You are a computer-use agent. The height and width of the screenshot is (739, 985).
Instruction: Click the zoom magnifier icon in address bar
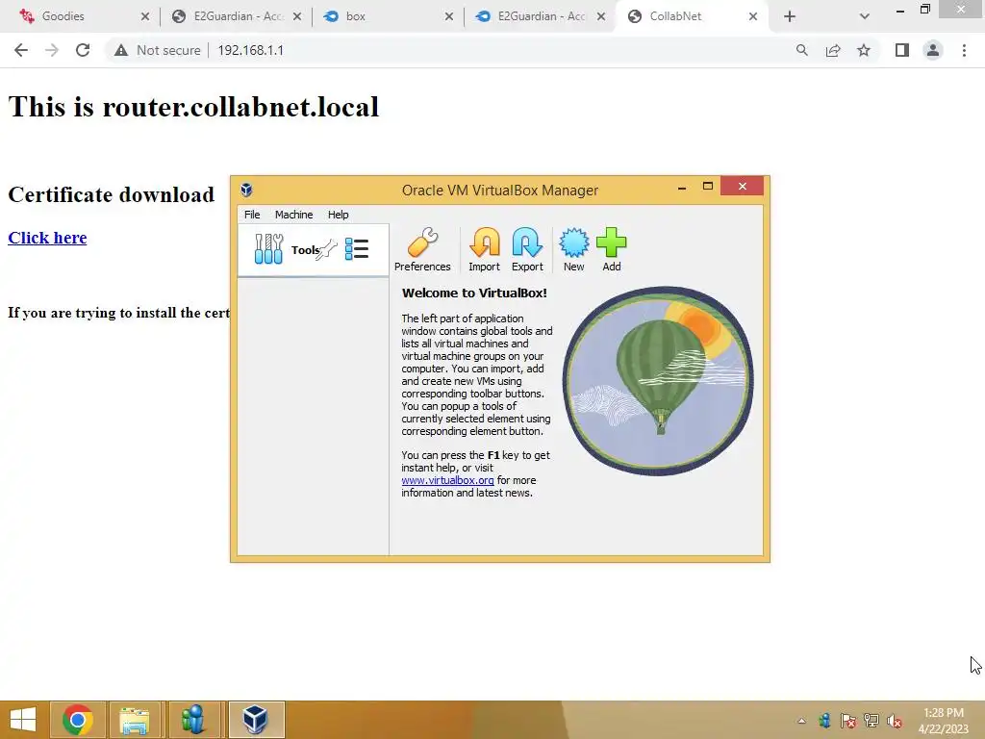coord(801,50)
